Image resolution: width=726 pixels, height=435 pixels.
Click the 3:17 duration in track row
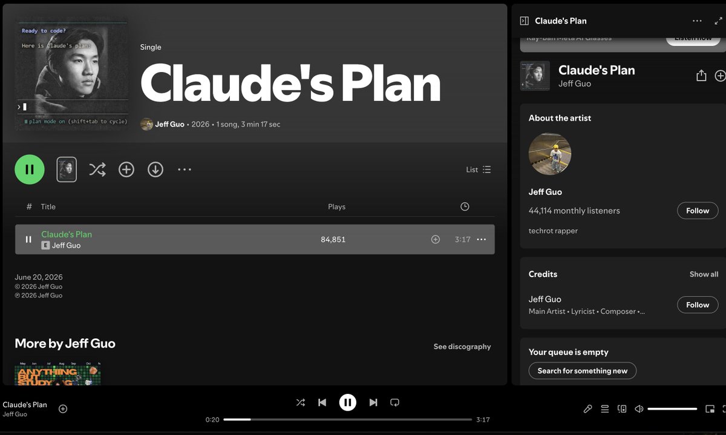coord(463,240)
